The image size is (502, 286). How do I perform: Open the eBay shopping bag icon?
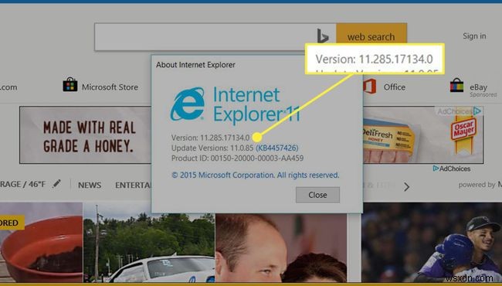point(456,85)
